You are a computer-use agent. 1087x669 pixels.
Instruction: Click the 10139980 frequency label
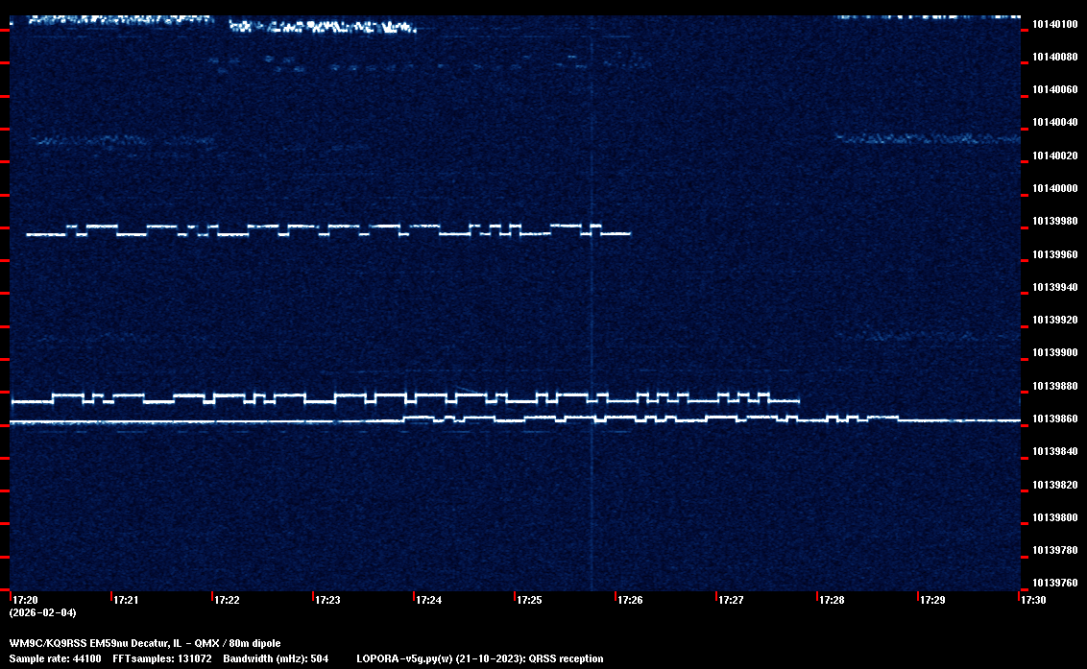pos(1054,221)
